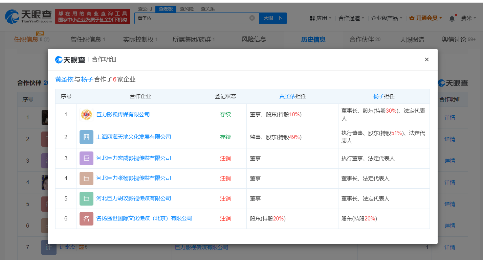Screen dimensions: 483x260
Task: Click the 四 avatar for 上海四海天地文化发展
Action: [86, 137]
